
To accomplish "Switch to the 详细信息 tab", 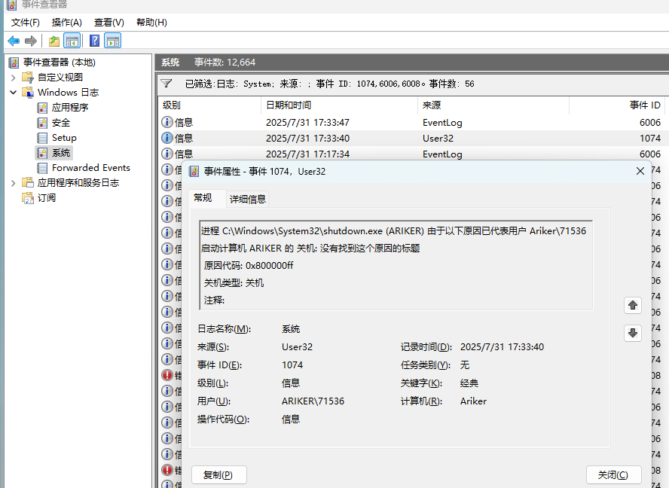I will 248,200.
